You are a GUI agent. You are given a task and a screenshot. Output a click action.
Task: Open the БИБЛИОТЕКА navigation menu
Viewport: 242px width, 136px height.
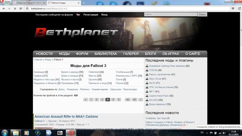click(105, 54)
